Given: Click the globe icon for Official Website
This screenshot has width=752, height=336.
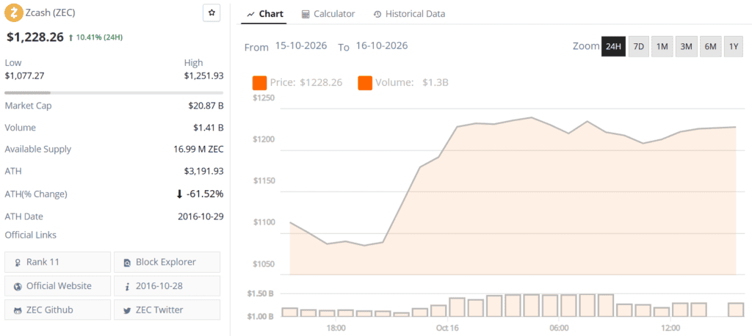Looking at the screenshot, I should coord(18,287).
